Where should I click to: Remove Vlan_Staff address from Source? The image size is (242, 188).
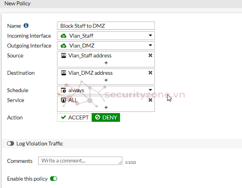(150, 55)
